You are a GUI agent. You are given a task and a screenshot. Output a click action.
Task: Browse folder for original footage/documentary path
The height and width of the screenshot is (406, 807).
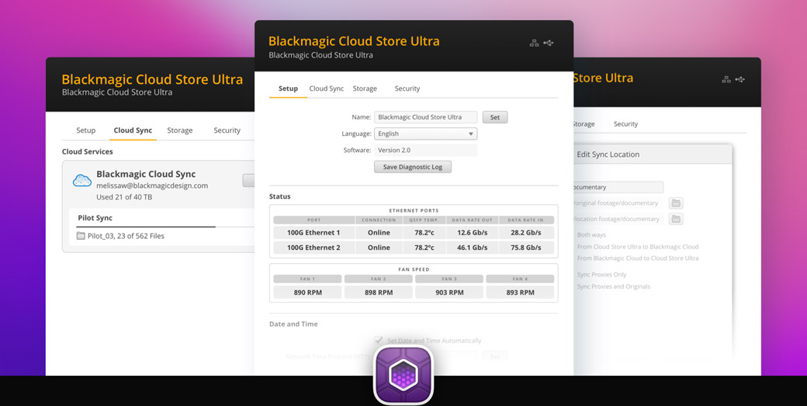coord(676,203)
